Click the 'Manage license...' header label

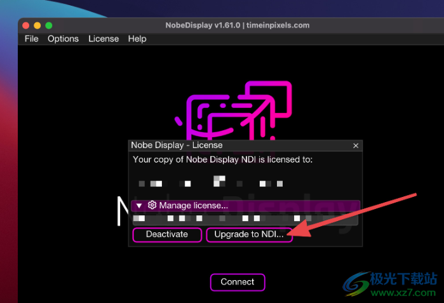pos(194,206)
